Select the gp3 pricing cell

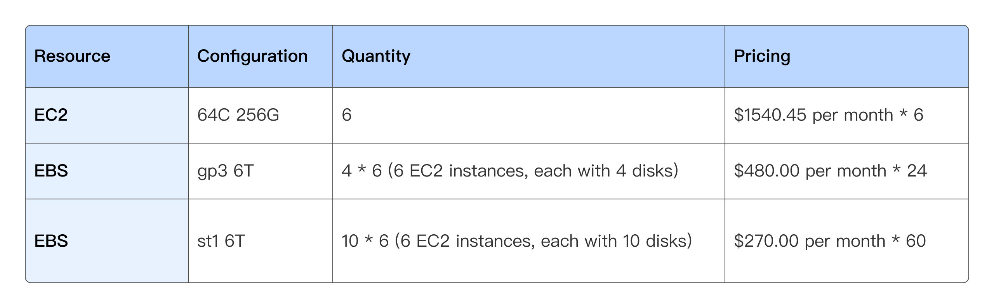(830, 171)
